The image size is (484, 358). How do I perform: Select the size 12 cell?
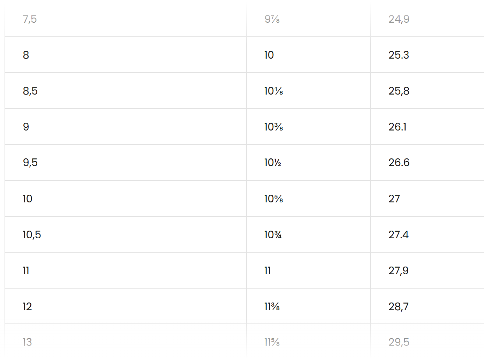pos(27,307)
